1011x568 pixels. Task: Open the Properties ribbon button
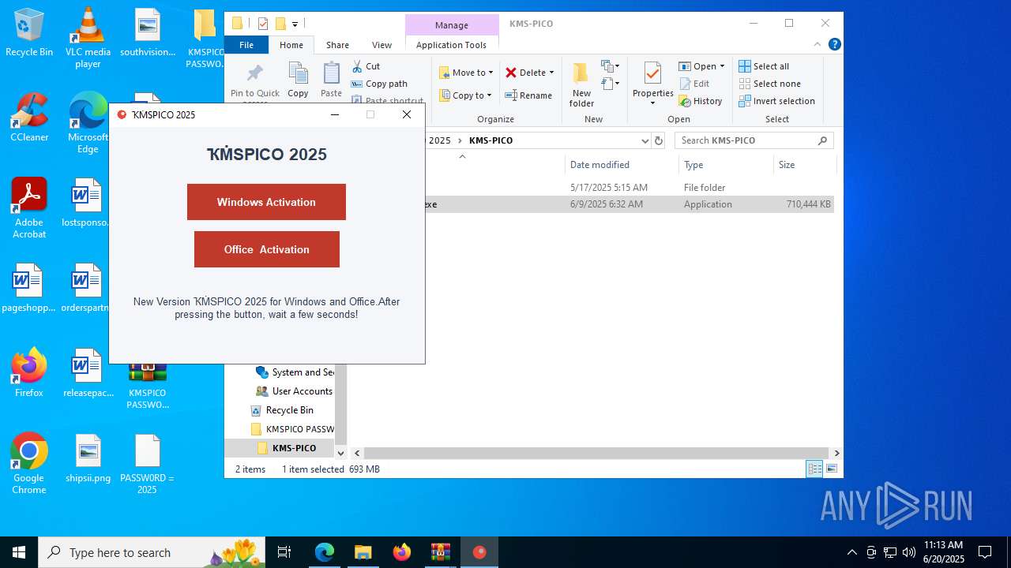click(x=652, y=84)
